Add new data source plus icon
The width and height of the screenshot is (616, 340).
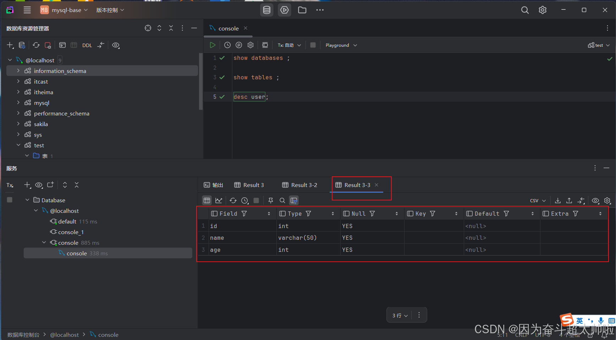pos(10,45)
